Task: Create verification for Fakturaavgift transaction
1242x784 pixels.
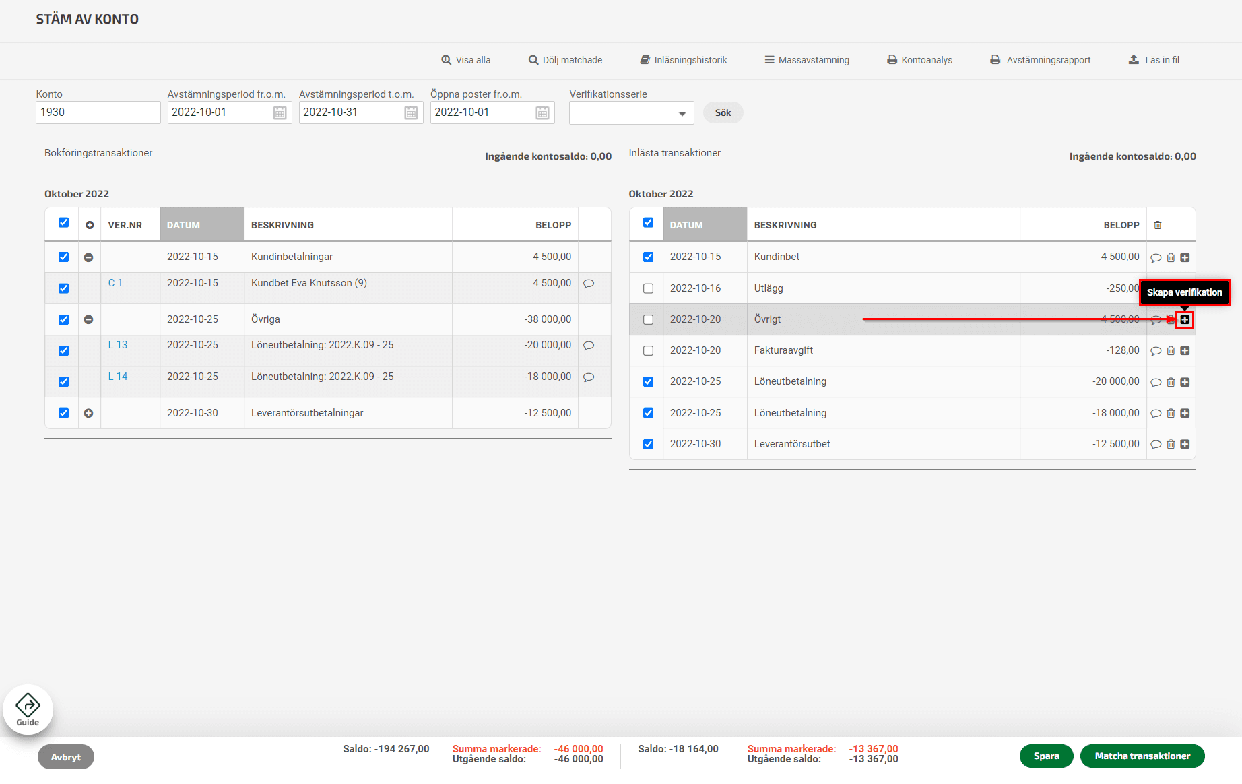Action: click(1185, 350)
